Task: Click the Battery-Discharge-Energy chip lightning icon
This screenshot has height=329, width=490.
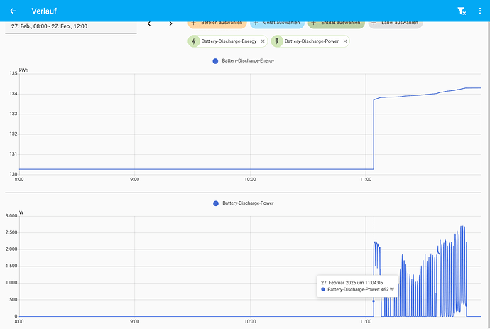Action: [x=194, y=41]
